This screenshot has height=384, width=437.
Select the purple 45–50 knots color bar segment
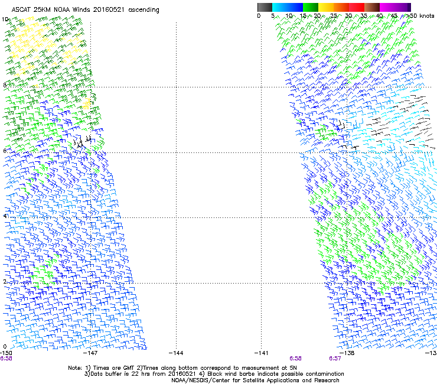coord(403,7)
